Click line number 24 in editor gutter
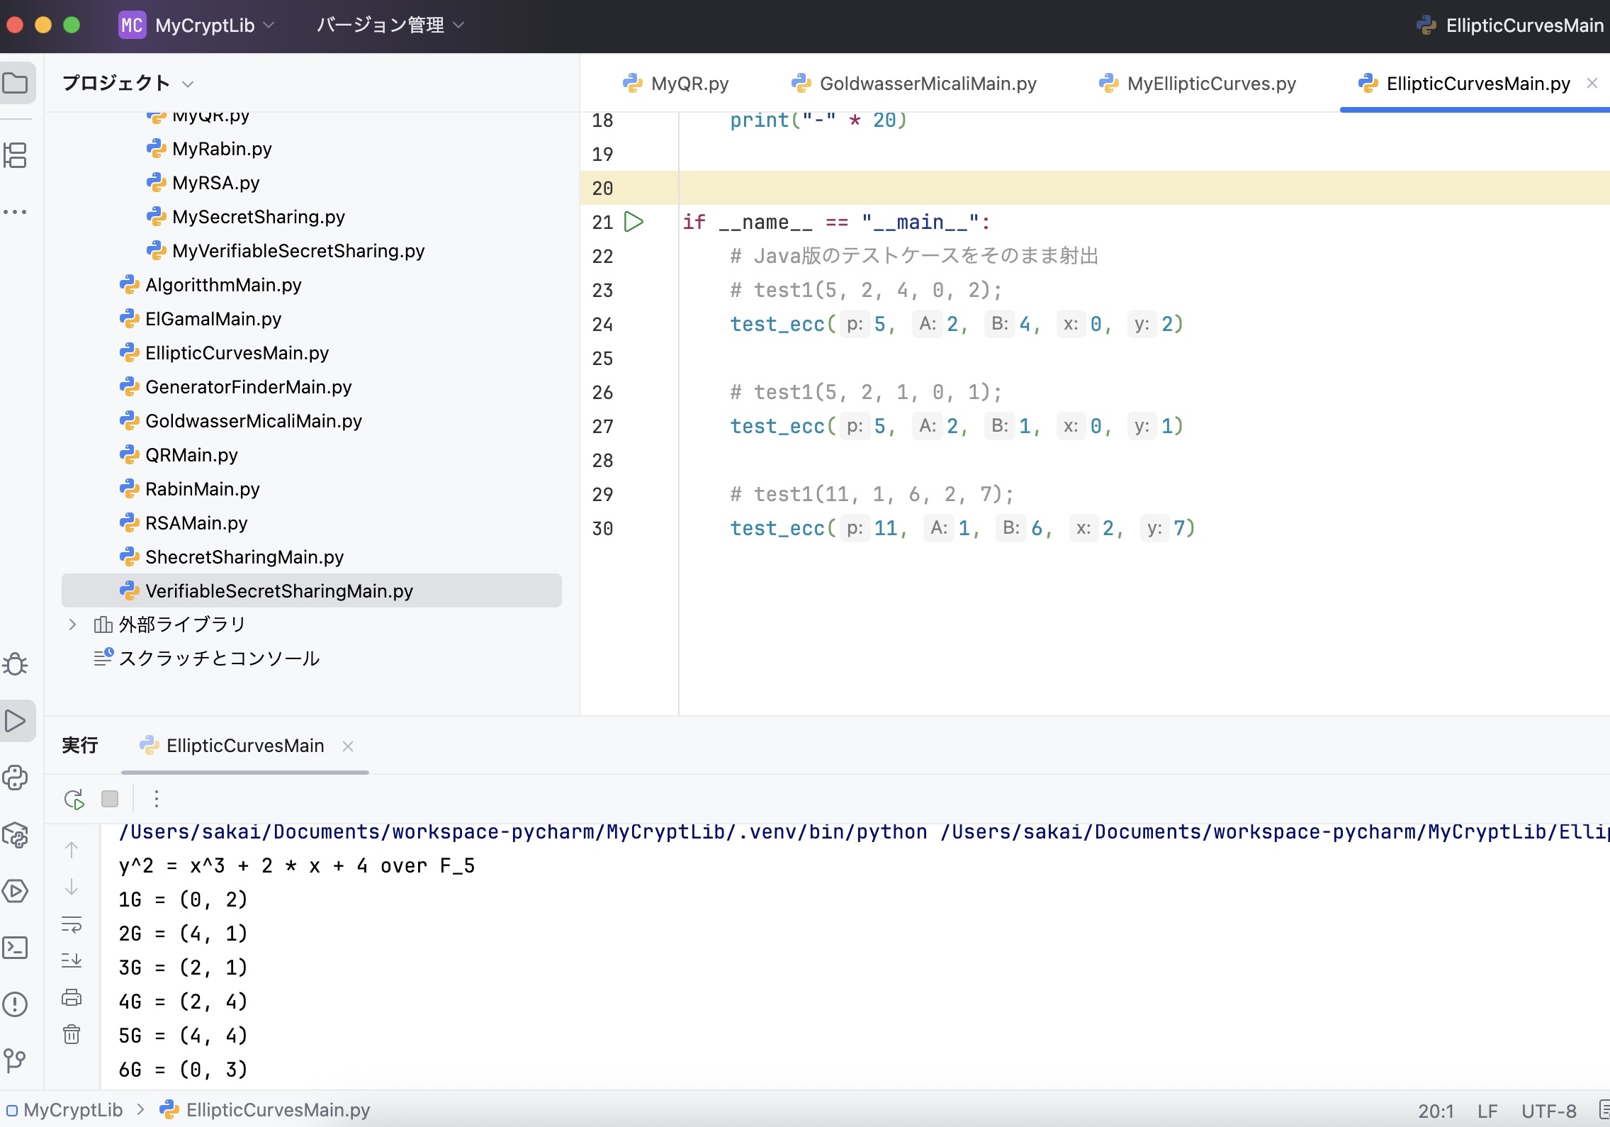 [x=602, y=325]
